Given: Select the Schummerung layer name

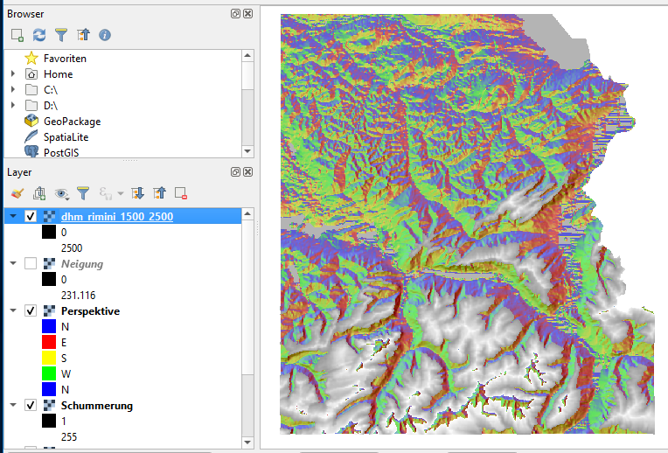Looking at the screenshot, I should click(96, 406).
